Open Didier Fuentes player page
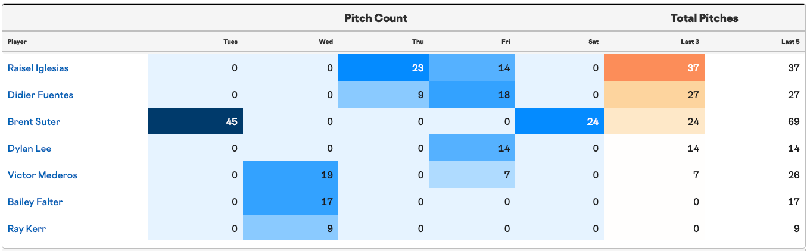 (40, 95)
